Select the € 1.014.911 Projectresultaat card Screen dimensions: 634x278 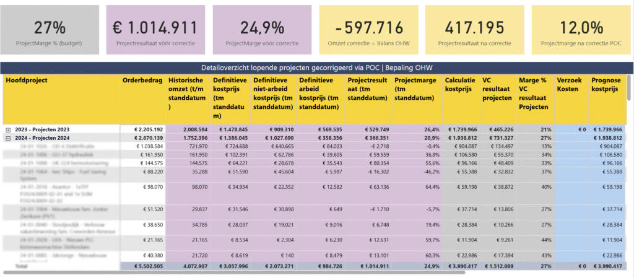coord(155,30)
